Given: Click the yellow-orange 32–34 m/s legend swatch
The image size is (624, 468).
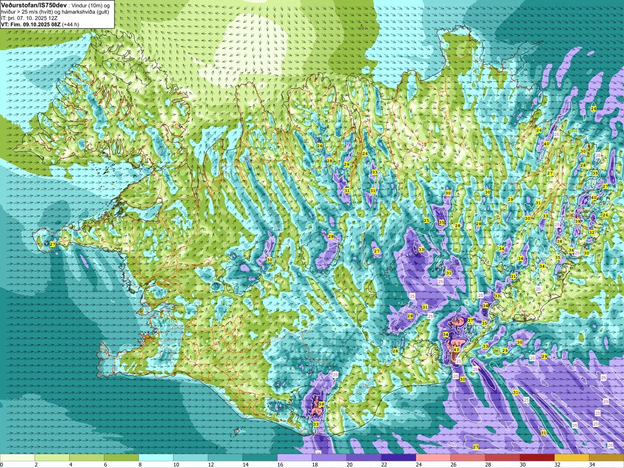Looking at the screenshot, I should 571,457.
